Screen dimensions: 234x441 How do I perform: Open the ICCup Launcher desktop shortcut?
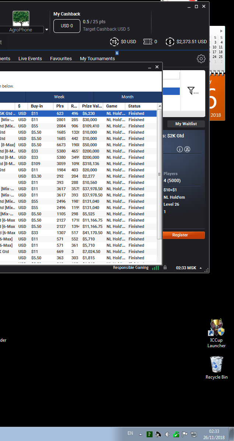click(x=216, y=333)
